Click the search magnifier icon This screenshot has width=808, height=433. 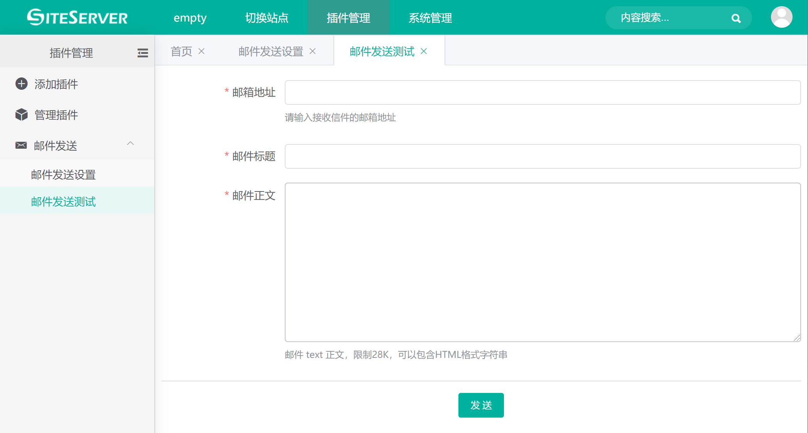pos(736,18)
